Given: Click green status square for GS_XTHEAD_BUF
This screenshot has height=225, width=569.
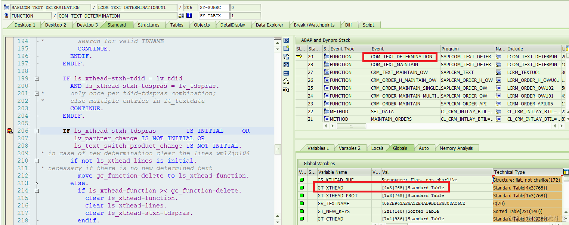Looking at the screenshot, I should tap(302, 180).
